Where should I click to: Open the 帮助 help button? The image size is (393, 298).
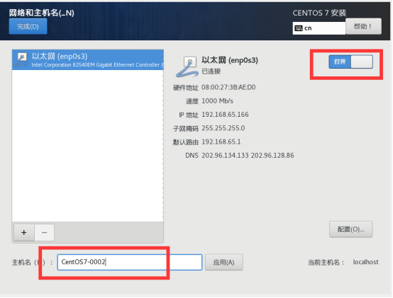[363, 26]
